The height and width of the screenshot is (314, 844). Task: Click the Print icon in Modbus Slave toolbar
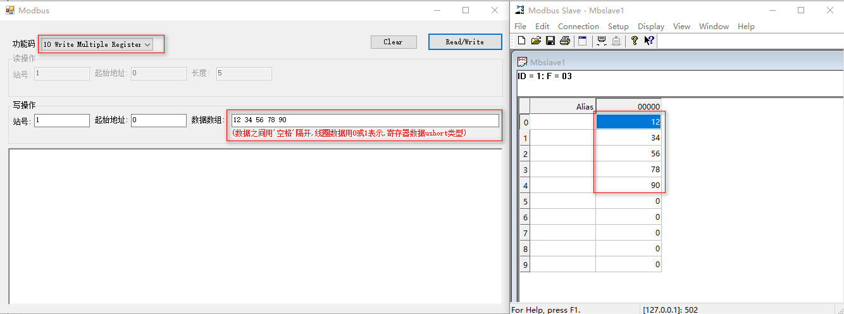pos(565,41)
